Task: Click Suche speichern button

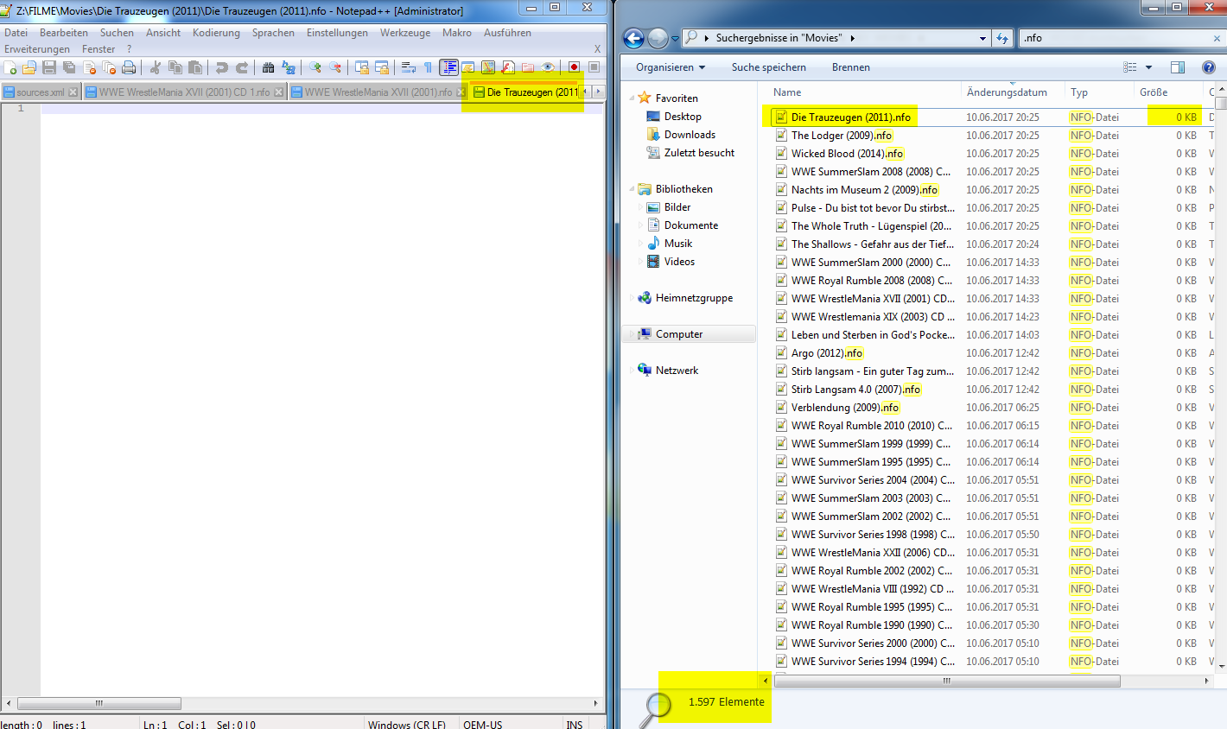Action: 768,67
